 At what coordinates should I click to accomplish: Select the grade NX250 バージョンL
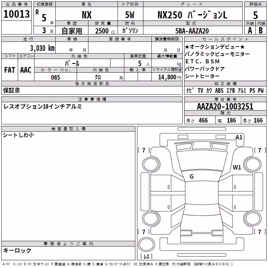click(x=192, y=15)
